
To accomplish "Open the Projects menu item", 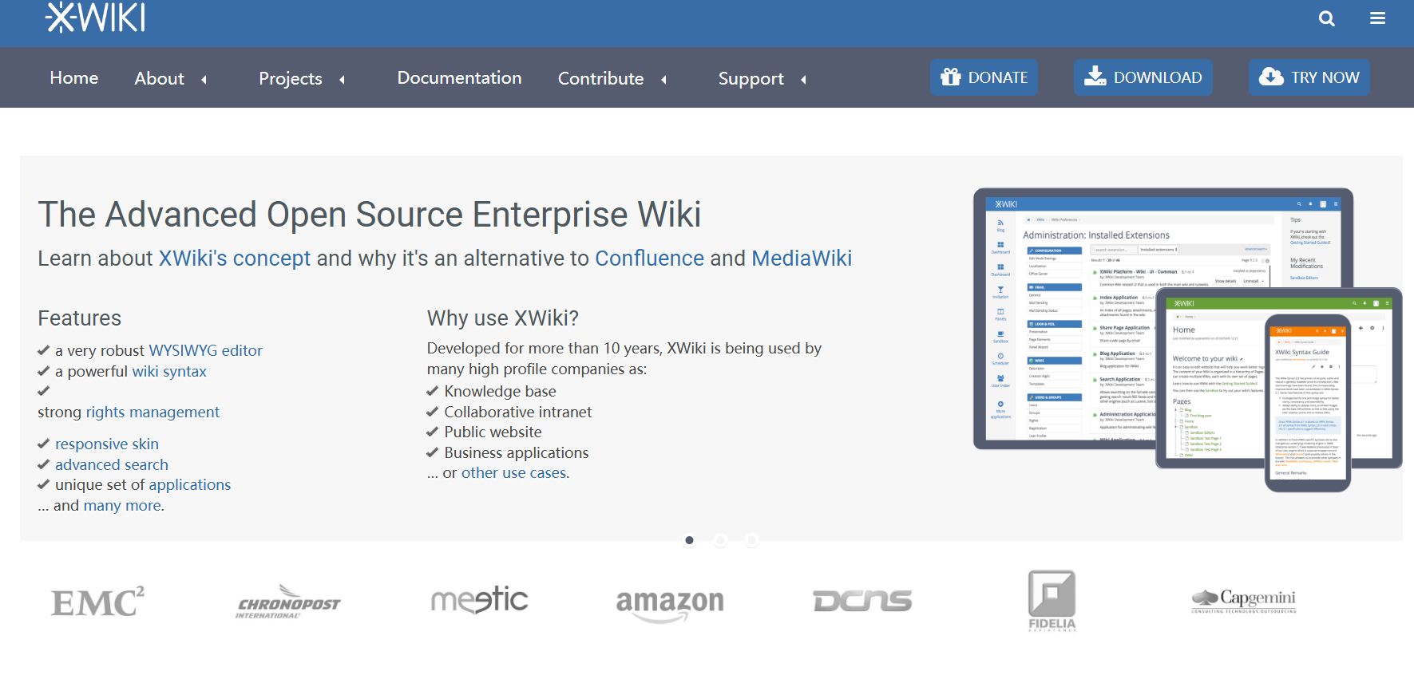I will pyautogui.click(x=291, y=78).
